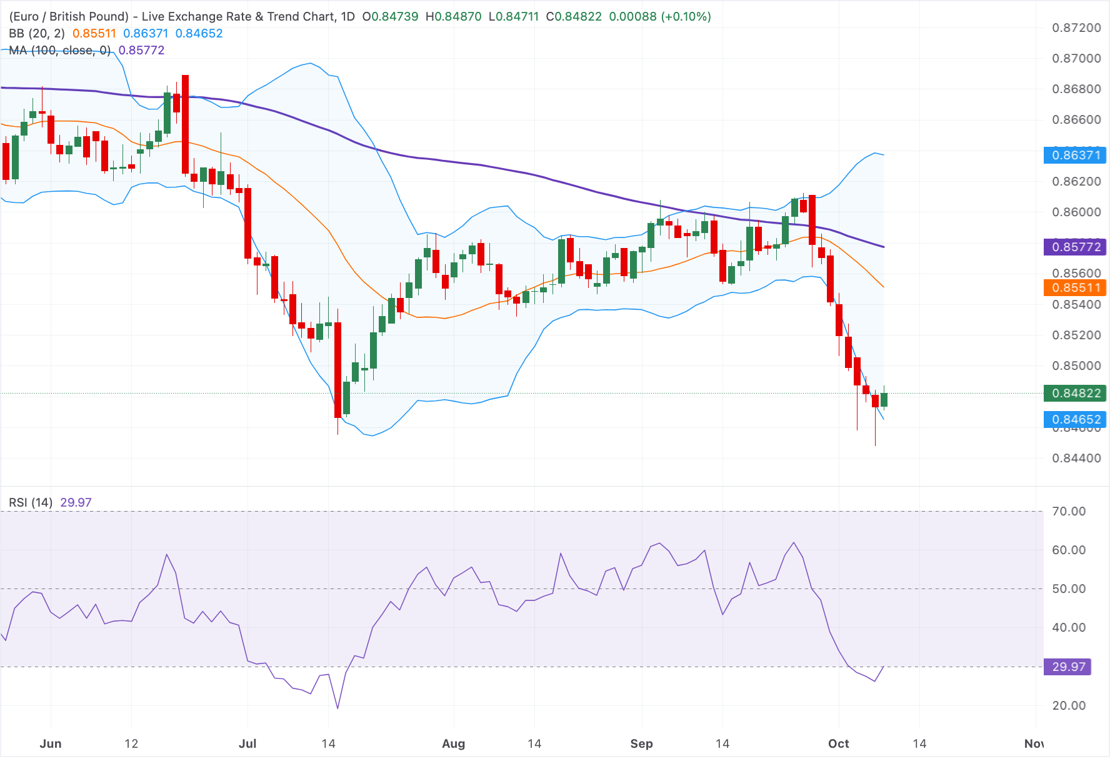The height and width of the screenshot is (764, 1110).
Task: Click the 50.00 RSI axis label
Action: [x=1069, y=588]
